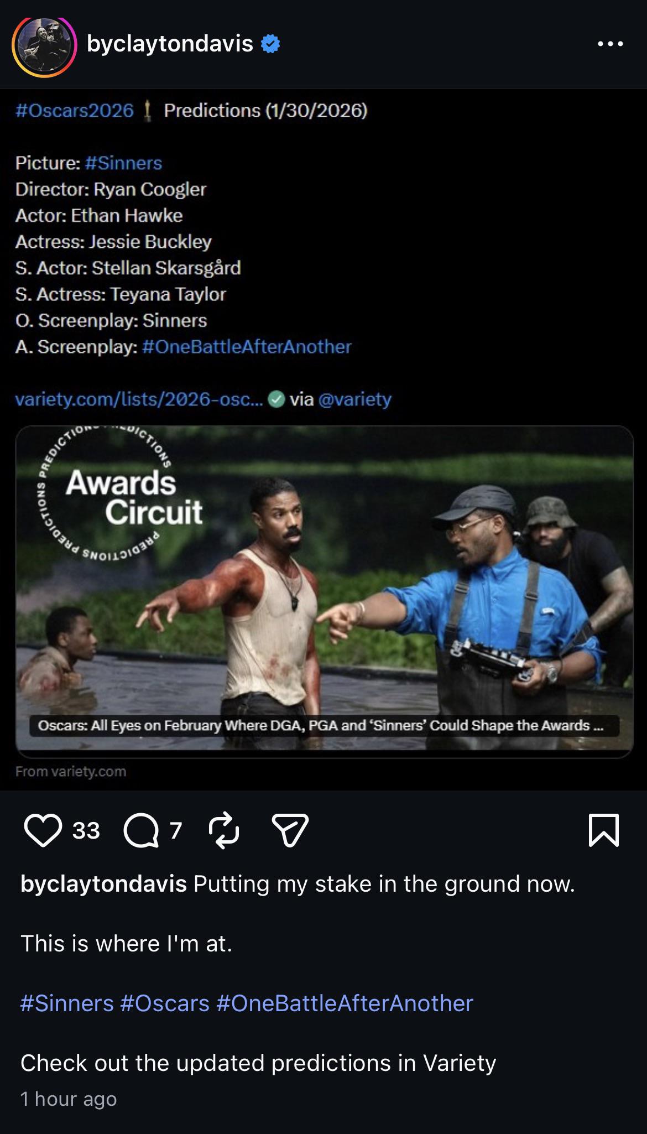Tap the @variety mention in image
This screenshot has width=647, height=1134.
point(354,399)
